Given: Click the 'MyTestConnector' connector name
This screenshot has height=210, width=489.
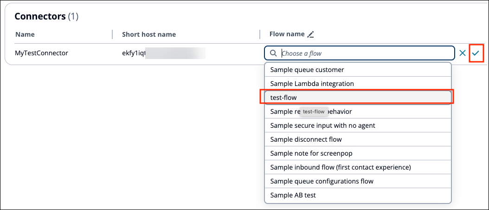Looking at the screenshot, I should point(42,53).
